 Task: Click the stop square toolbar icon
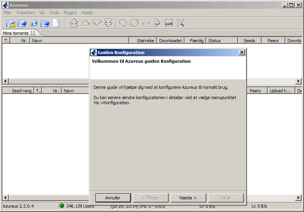pos(169,23)
